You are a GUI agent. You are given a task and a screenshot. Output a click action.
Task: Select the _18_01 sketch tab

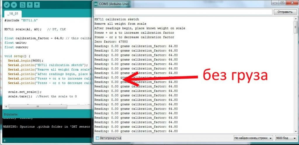13,14
